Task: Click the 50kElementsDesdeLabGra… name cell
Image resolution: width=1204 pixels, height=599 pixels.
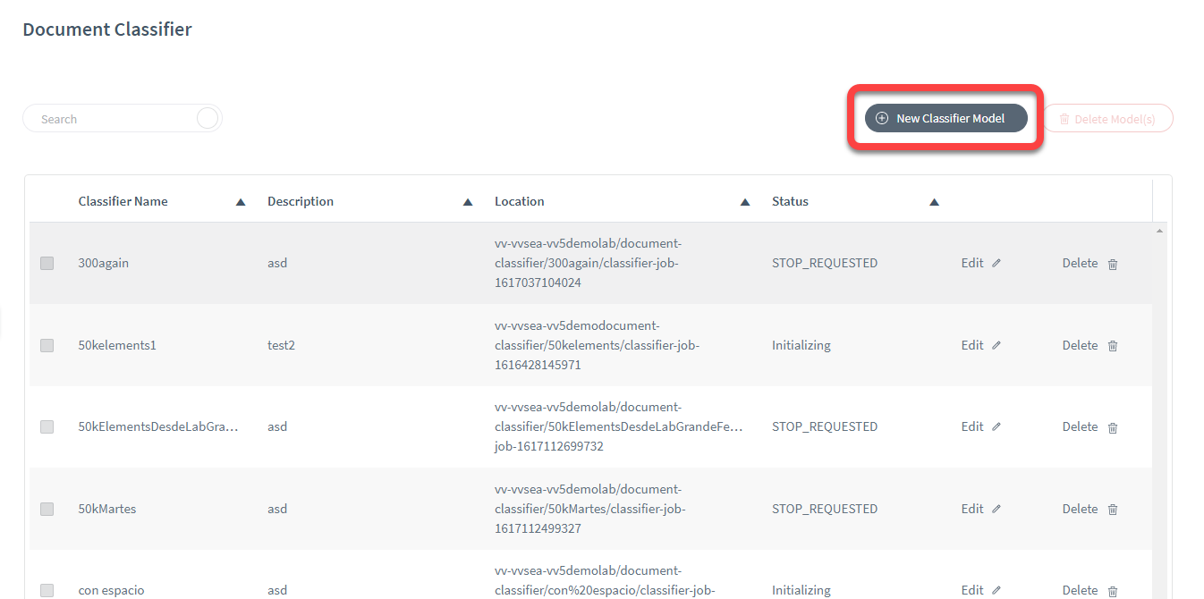Action: (x=158, y=426)
